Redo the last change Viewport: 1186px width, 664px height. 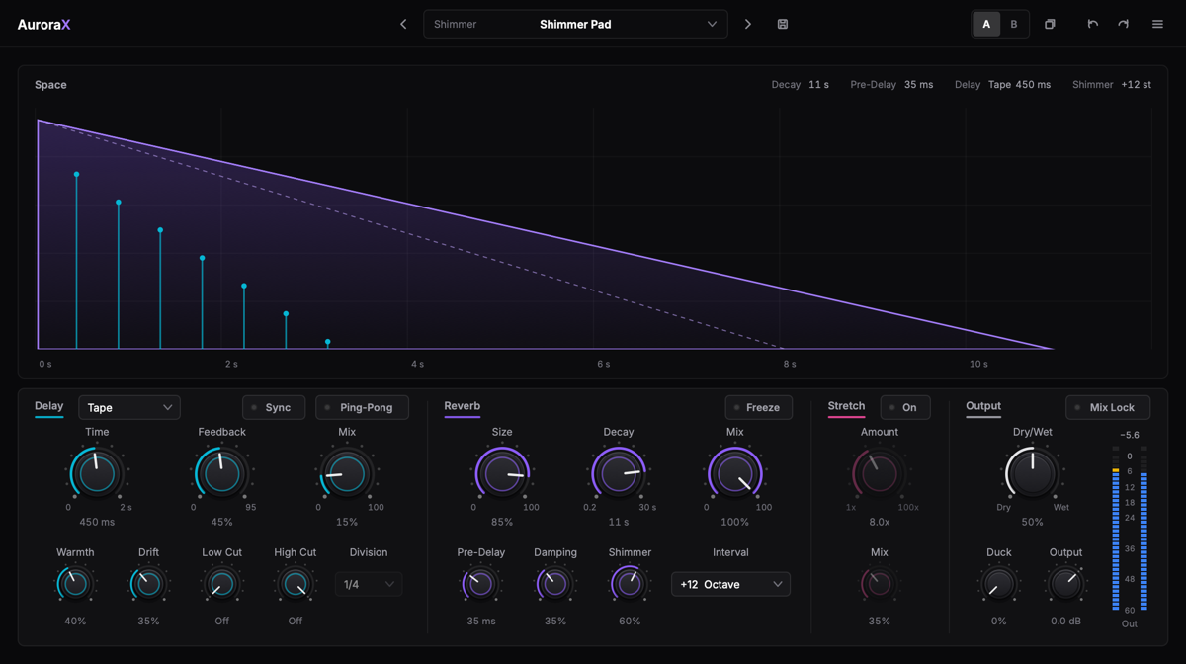coord(1124,24)
